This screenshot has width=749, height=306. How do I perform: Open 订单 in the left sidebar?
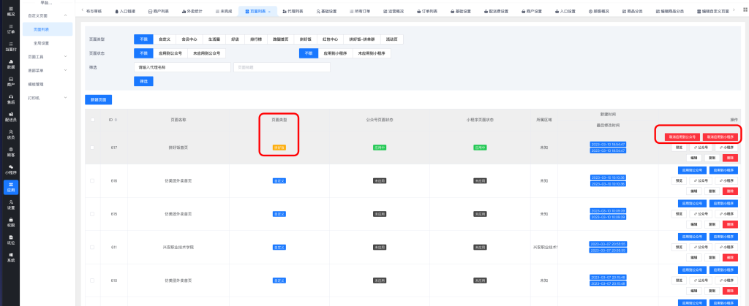(10, 29)
